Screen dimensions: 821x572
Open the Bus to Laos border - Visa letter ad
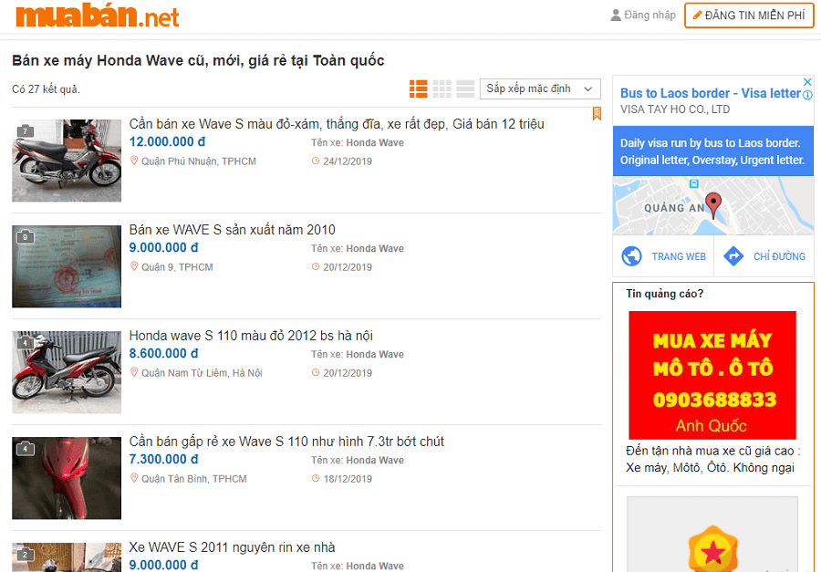coord(711,93)
